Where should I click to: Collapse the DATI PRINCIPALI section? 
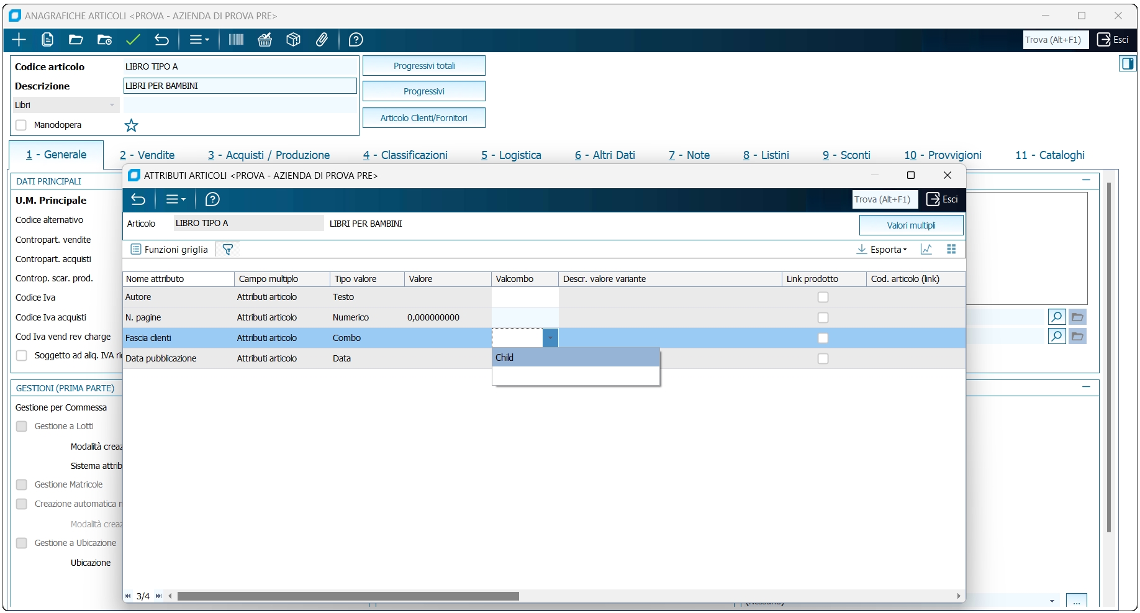(x=1086, y=180)
